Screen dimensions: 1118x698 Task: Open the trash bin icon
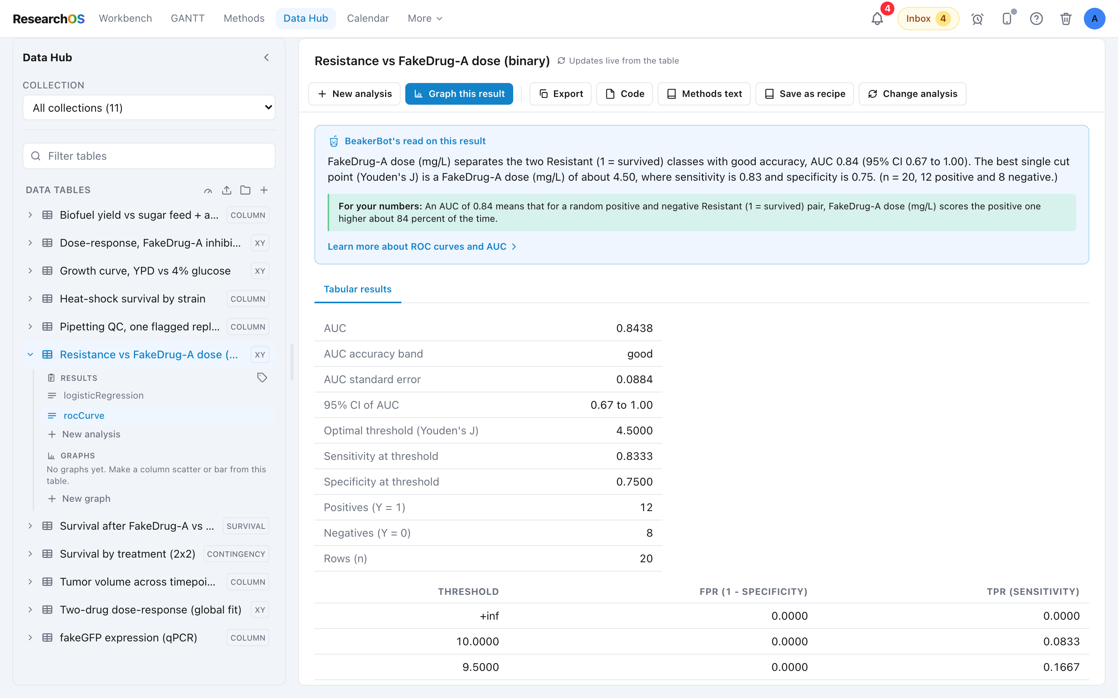[x=1066, y=19]
